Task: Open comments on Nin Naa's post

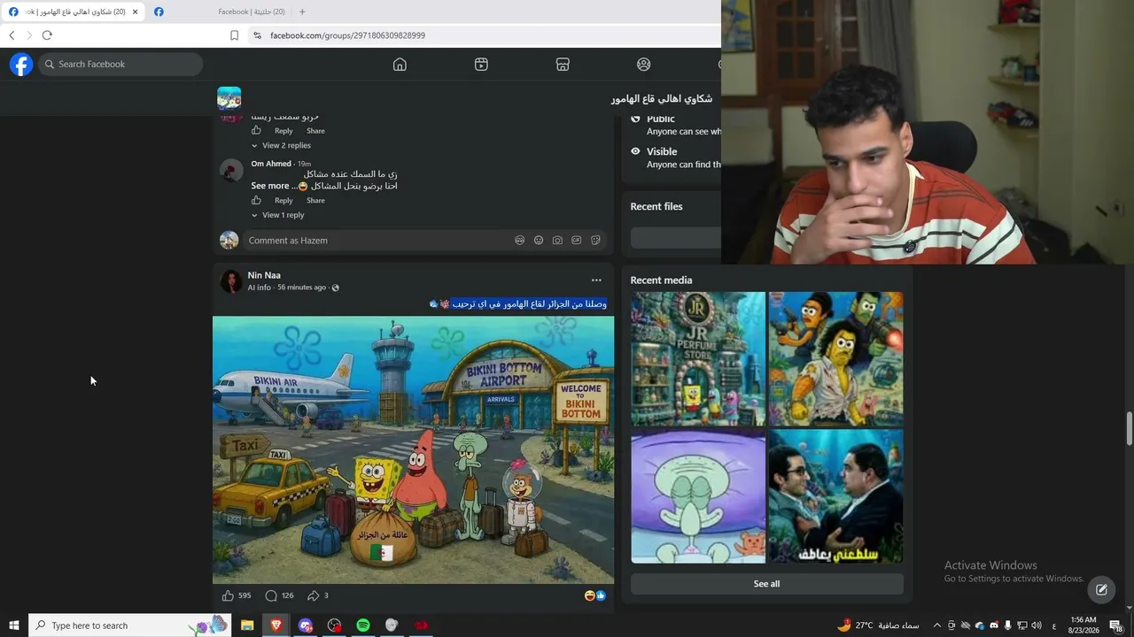Action: click(x=271, y=596)
